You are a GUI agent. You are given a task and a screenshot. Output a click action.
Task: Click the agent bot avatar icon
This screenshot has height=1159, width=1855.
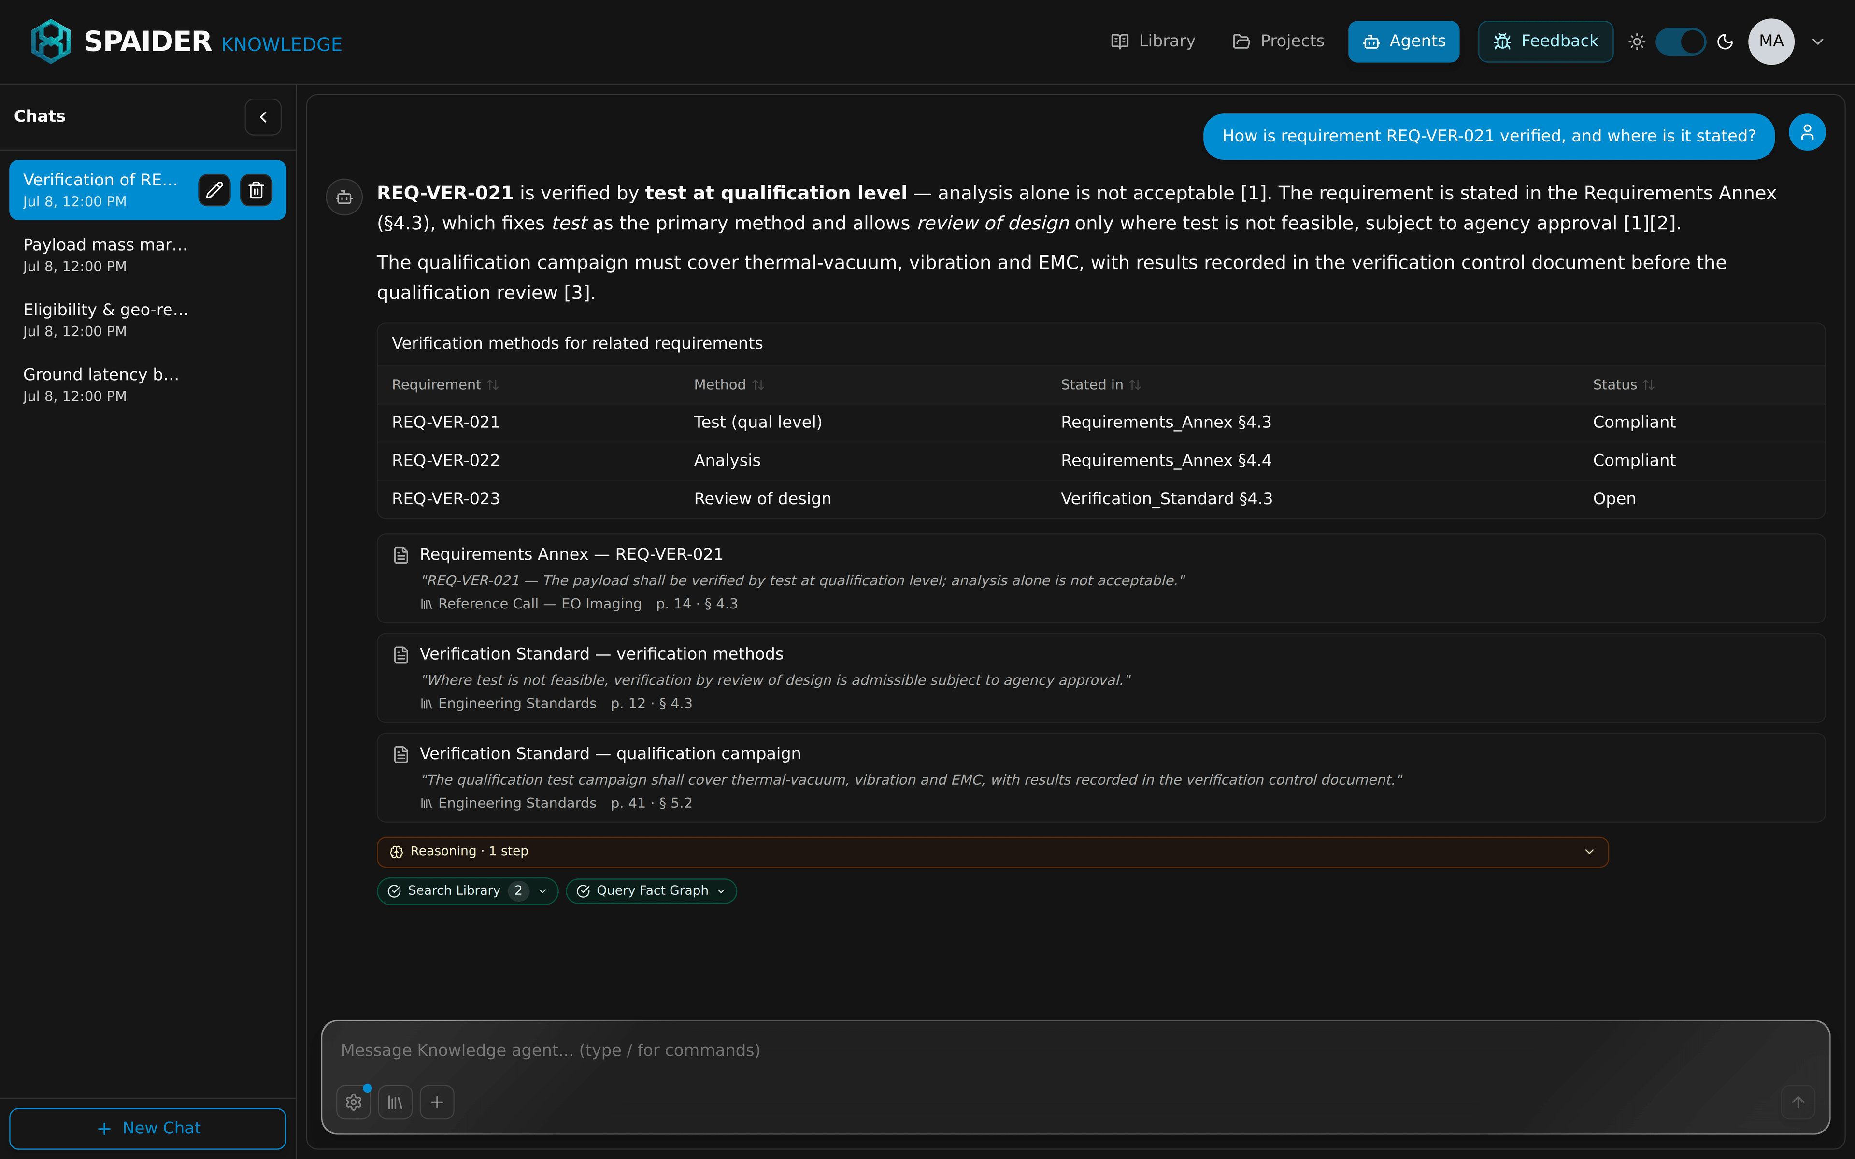tap(344, 197)
